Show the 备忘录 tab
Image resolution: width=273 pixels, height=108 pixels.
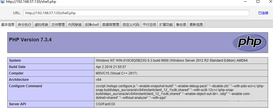181,25
